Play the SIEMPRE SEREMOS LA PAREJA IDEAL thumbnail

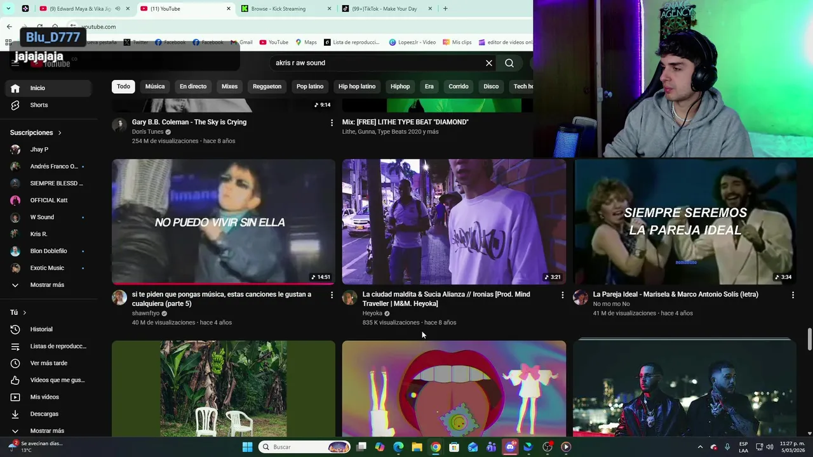pyautogui.click(x=685, y=222)
